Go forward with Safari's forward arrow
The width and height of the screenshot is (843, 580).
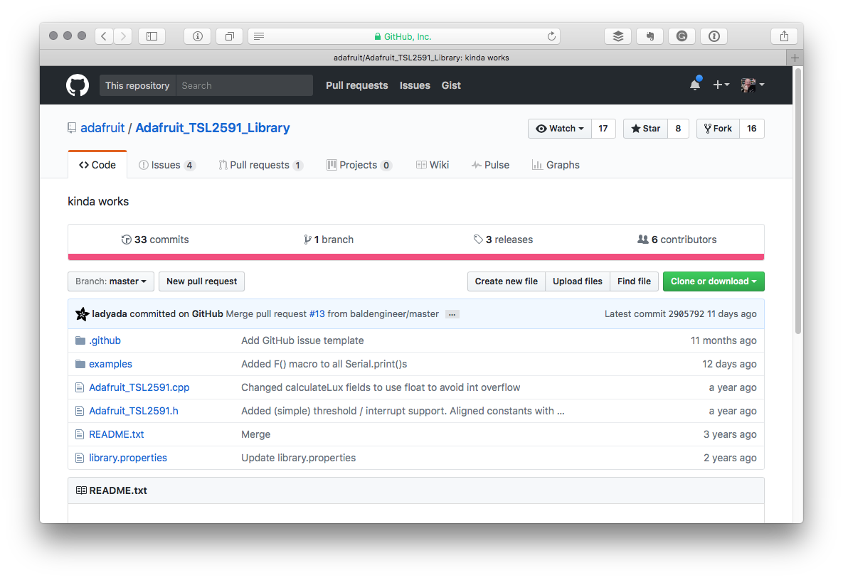[123, 36]
